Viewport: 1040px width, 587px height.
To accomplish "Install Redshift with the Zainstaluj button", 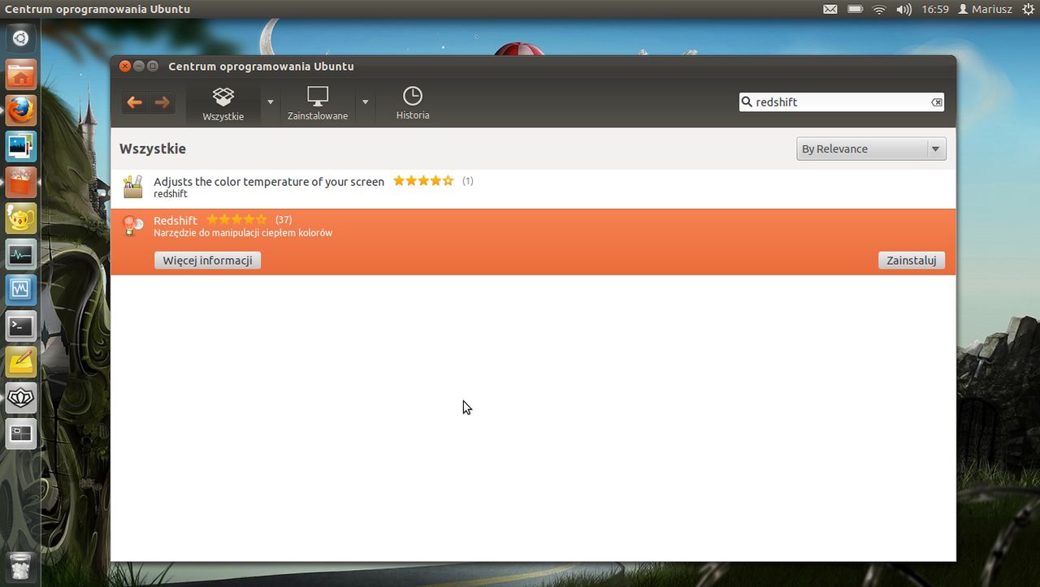I will (x=912, y=260).
